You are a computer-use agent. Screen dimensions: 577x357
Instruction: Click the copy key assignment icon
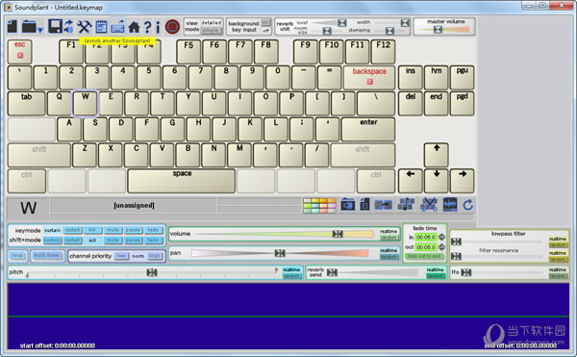(383, 205)
